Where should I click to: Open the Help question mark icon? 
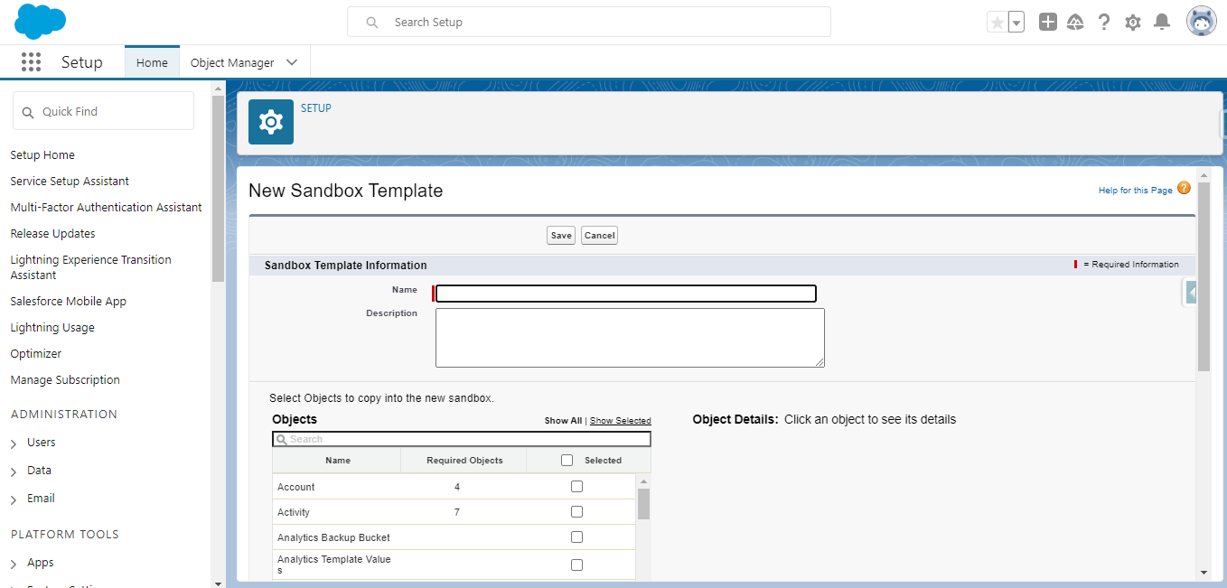coord(1104,23)
